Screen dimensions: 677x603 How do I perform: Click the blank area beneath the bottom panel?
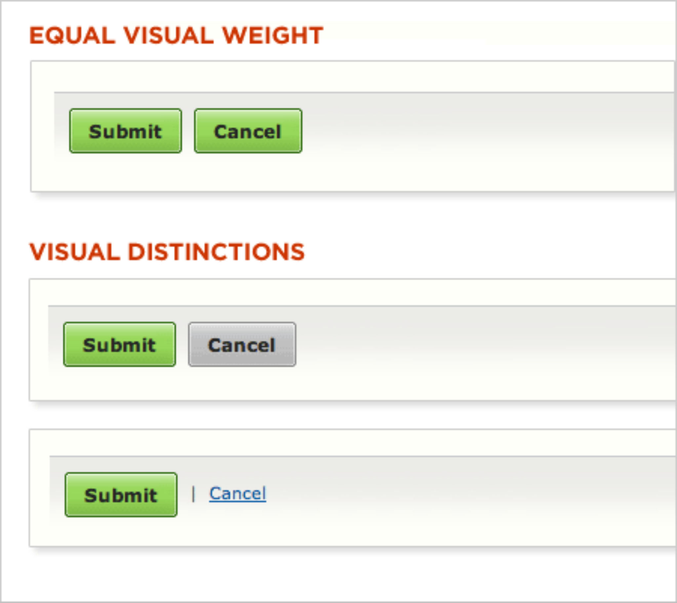pyautogui.click(x=331, y=577)
